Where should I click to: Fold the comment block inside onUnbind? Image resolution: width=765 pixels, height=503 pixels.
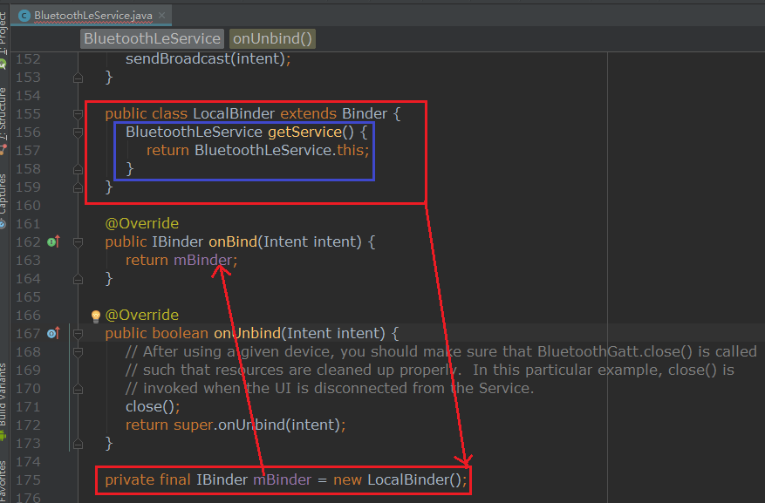coord(78,351)
